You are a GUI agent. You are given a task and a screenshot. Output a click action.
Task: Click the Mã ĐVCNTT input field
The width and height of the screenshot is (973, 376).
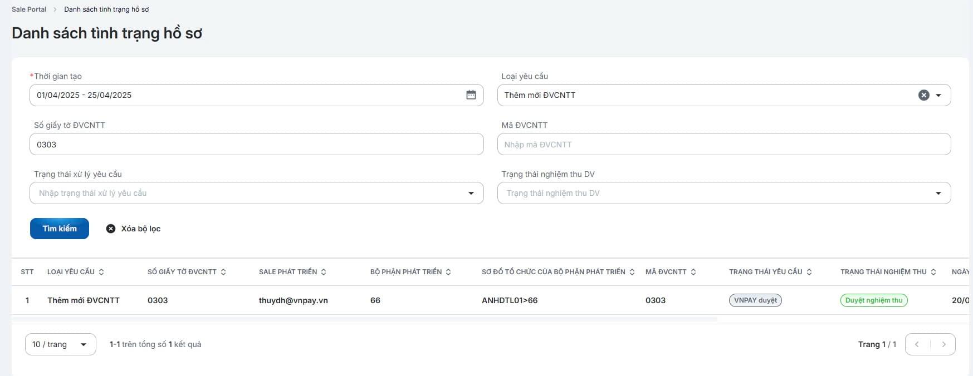[x=723, y=145]
